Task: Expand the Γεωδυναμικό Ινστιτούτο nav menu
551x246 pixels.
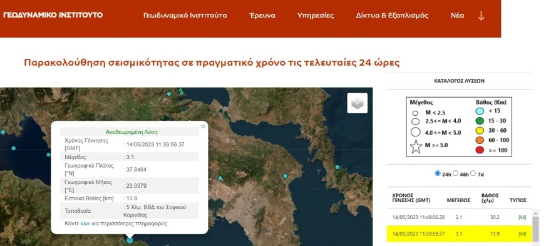Action: (x=185, y=16)
